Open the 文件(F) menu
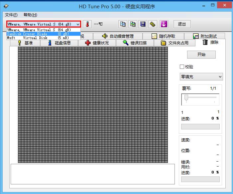233x194 pixels. [x=11, y=15]
